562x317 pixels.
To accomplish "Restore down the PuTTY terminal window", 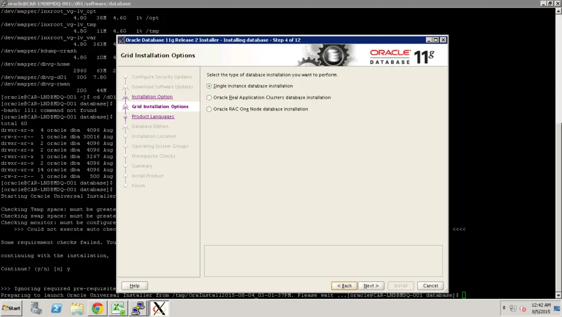I will (x=550, y=3).
